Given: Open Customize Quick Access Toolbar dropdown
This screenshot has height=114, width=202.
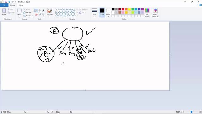Looking at the screenshot, I should 15,2.
